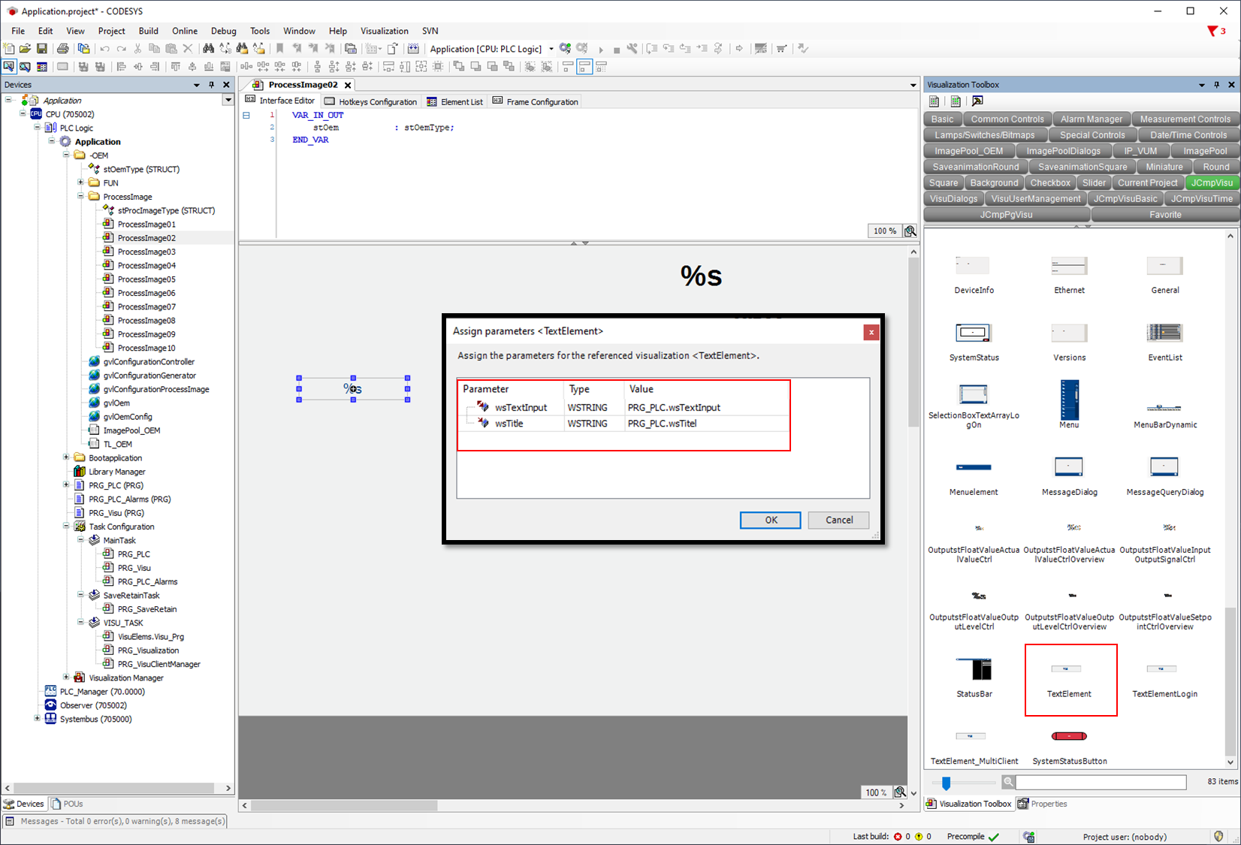Open the Visualization menu

[384, 31]
